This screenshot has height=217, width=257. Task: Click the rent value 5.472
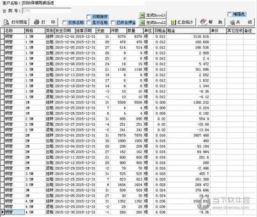[x=204, y=64]
